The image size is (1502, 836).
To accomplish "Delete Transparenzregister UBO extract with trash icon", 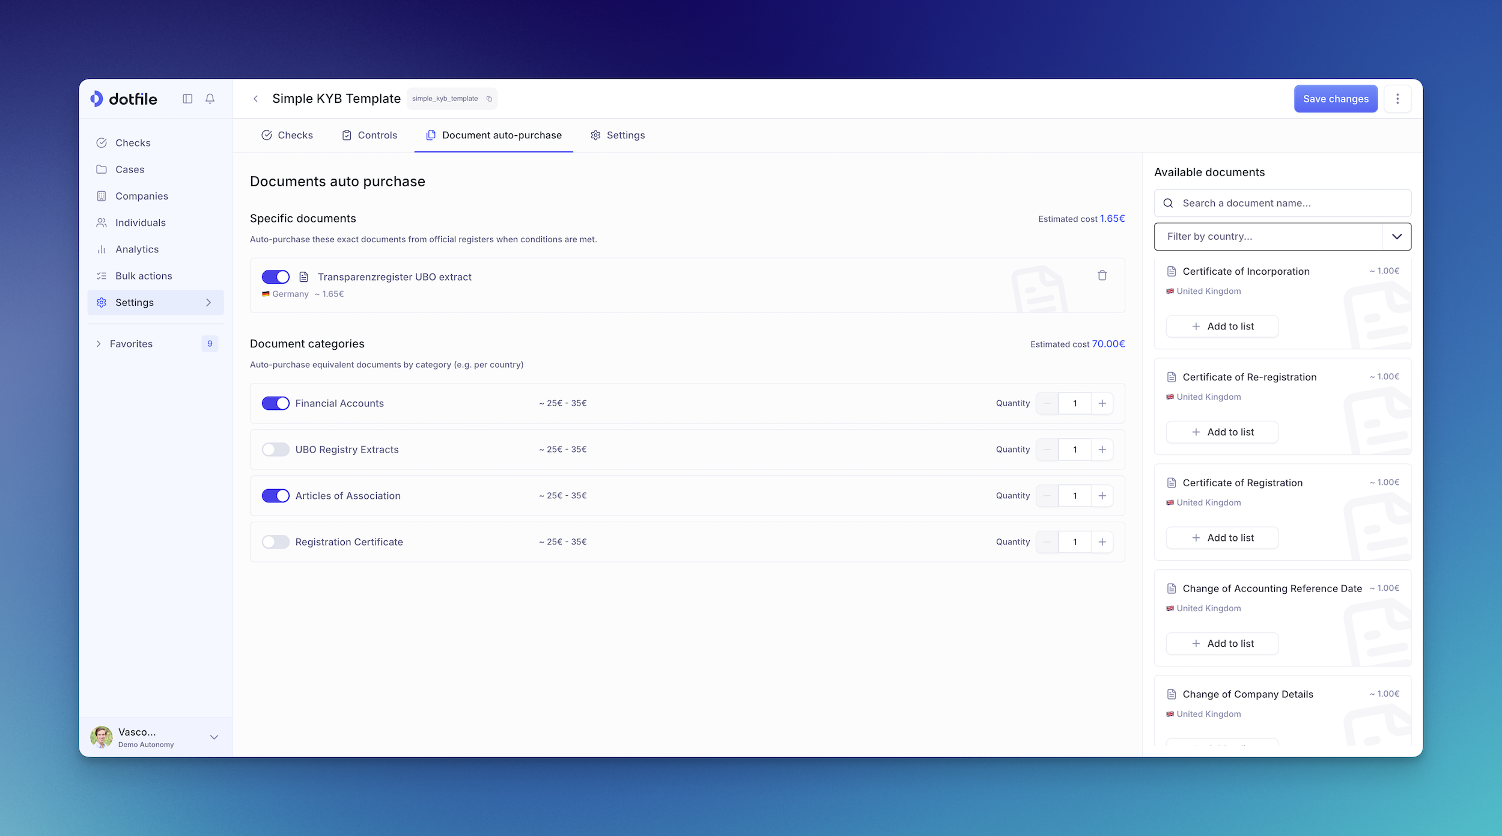I will tap(1102, 275).
